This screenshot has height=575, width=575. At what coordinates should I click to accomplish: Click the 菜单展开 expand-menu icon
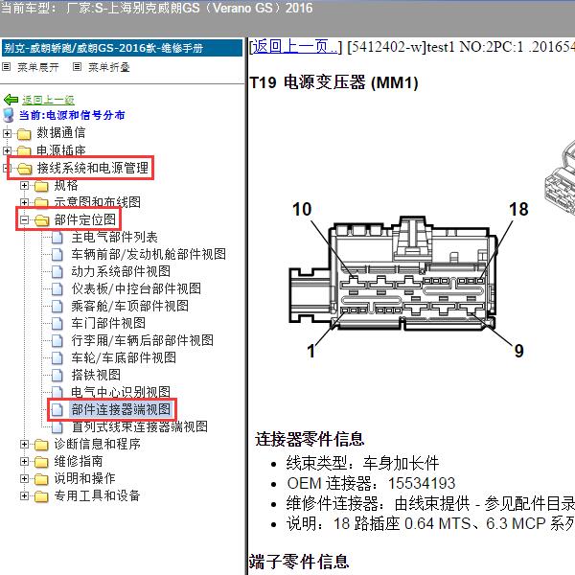point(7,67)
